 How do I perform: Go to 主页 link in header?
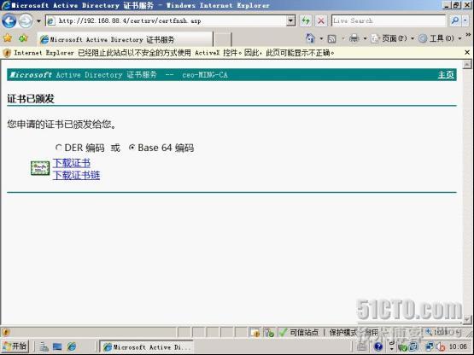click(x=446, y=74)
